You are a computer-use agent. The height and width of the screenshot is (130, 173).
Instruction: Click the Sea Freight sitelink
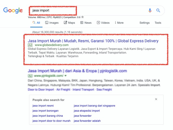coord(104,89)
